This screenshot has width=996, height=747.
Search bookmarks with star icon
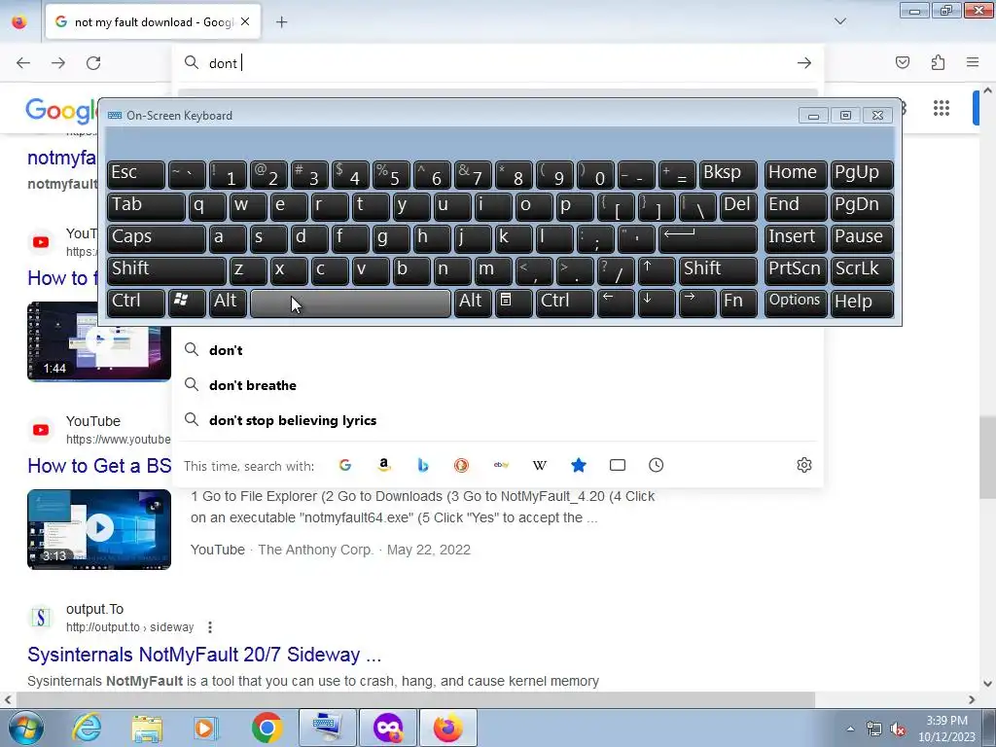pyautogui.click(x=578, y=466)
